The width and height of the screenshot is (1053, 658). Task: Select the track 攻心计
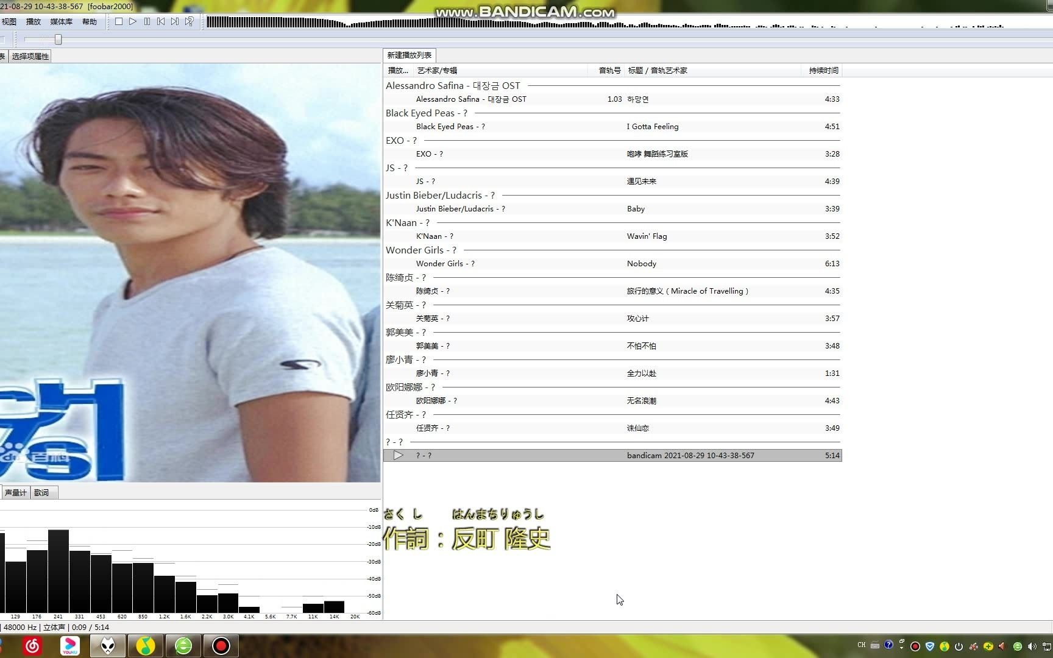[612, 319]
